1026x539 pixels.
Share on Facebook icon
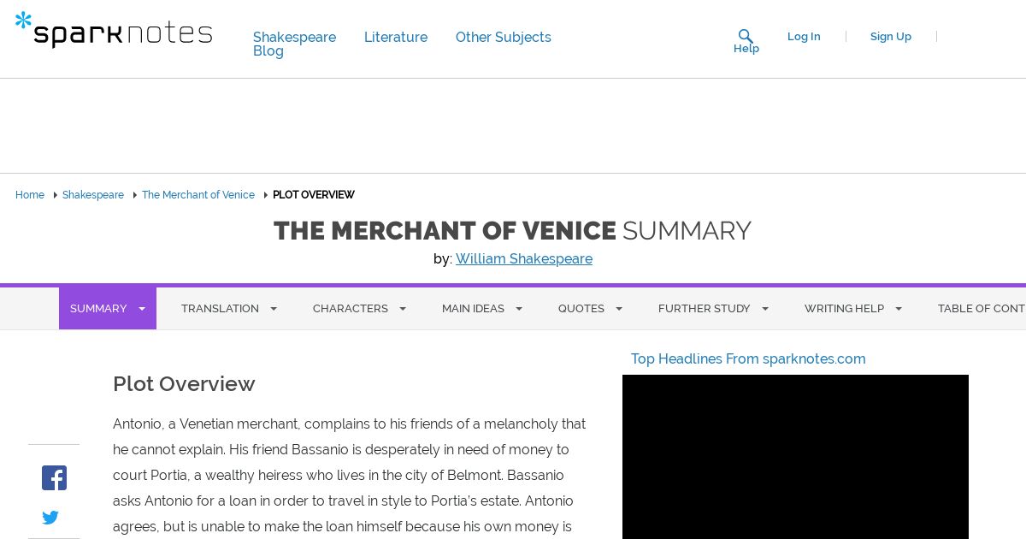[x=54, y=477]
